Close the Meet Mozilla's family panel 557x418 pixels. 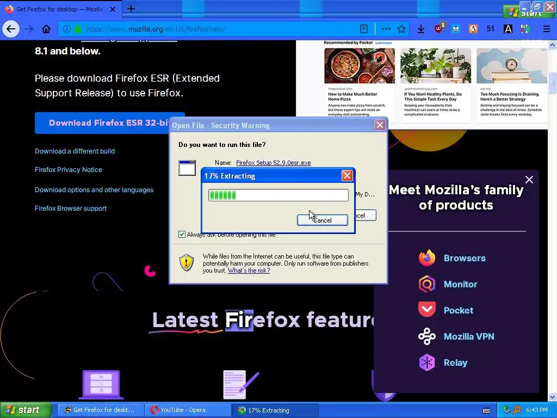pos(529,180)
